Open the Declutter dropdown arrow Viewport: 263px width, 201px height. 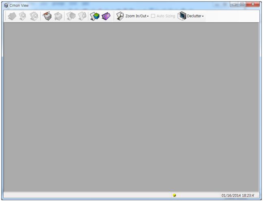click(x=203, y=16)
